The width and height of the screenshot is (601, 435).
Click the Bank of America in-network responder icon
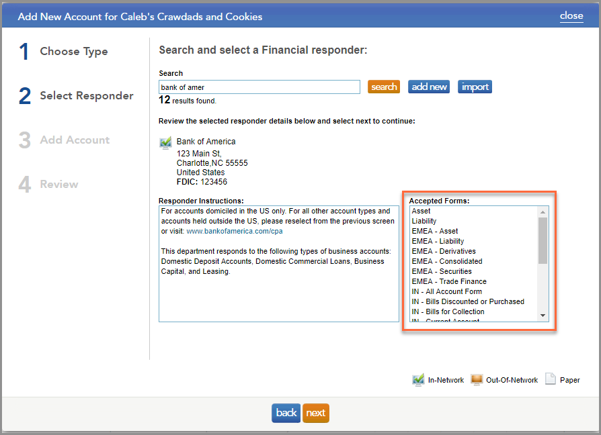165,142
